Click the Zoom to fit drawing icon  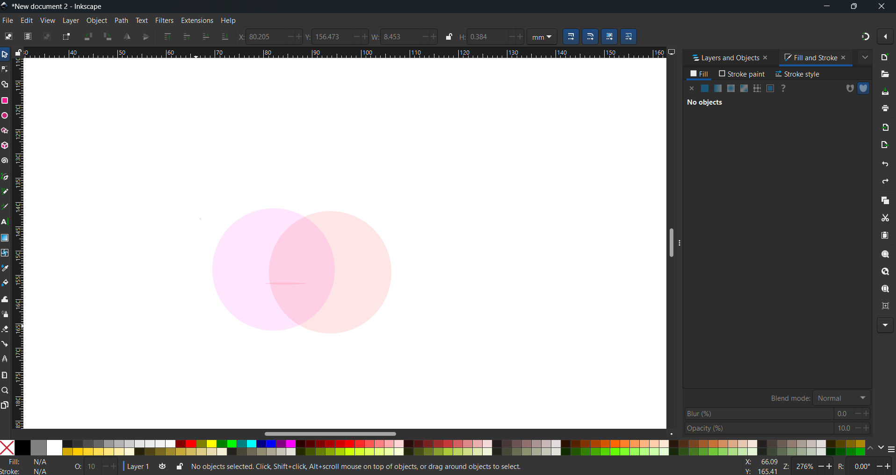click(885, 272)
